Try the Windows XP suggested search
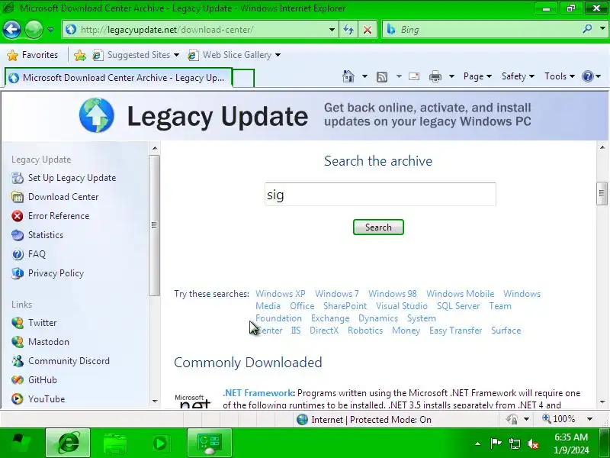The image size is (610, 458). (280, 294)
